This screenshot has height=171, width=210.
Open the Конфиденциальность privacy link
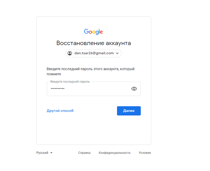coord(114,153)
